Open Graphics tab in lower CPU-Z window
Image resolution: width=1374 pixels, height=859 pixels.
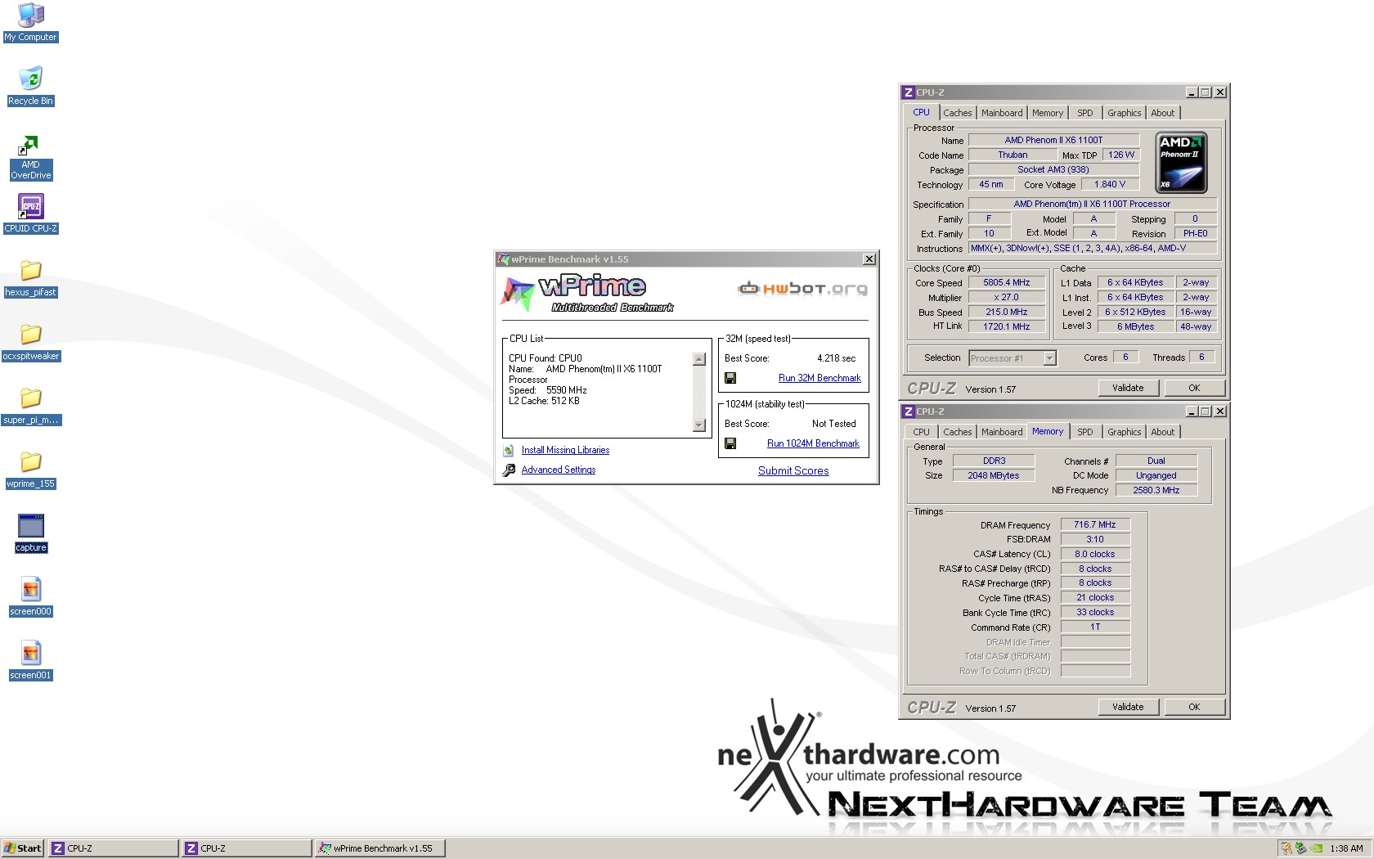point(1125,432)
